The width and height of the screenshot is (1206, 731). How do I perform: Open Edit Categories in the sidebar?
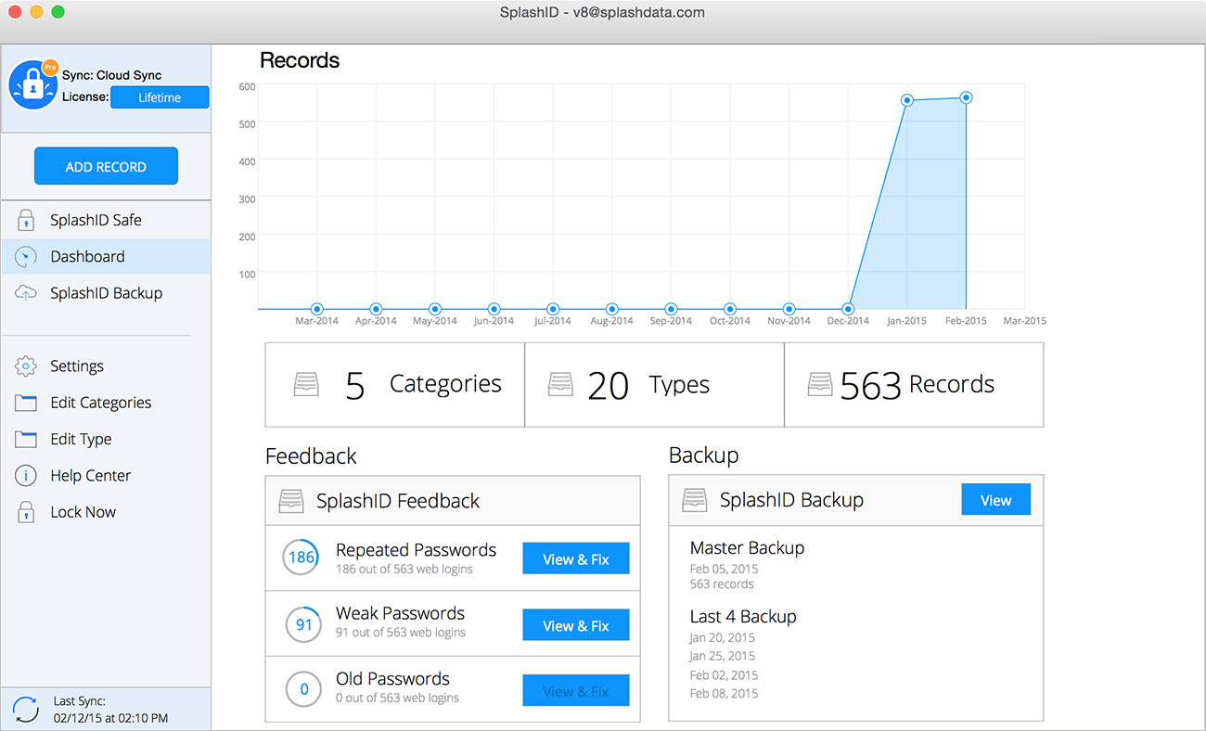pyautogui.click(x=106, y=403)
